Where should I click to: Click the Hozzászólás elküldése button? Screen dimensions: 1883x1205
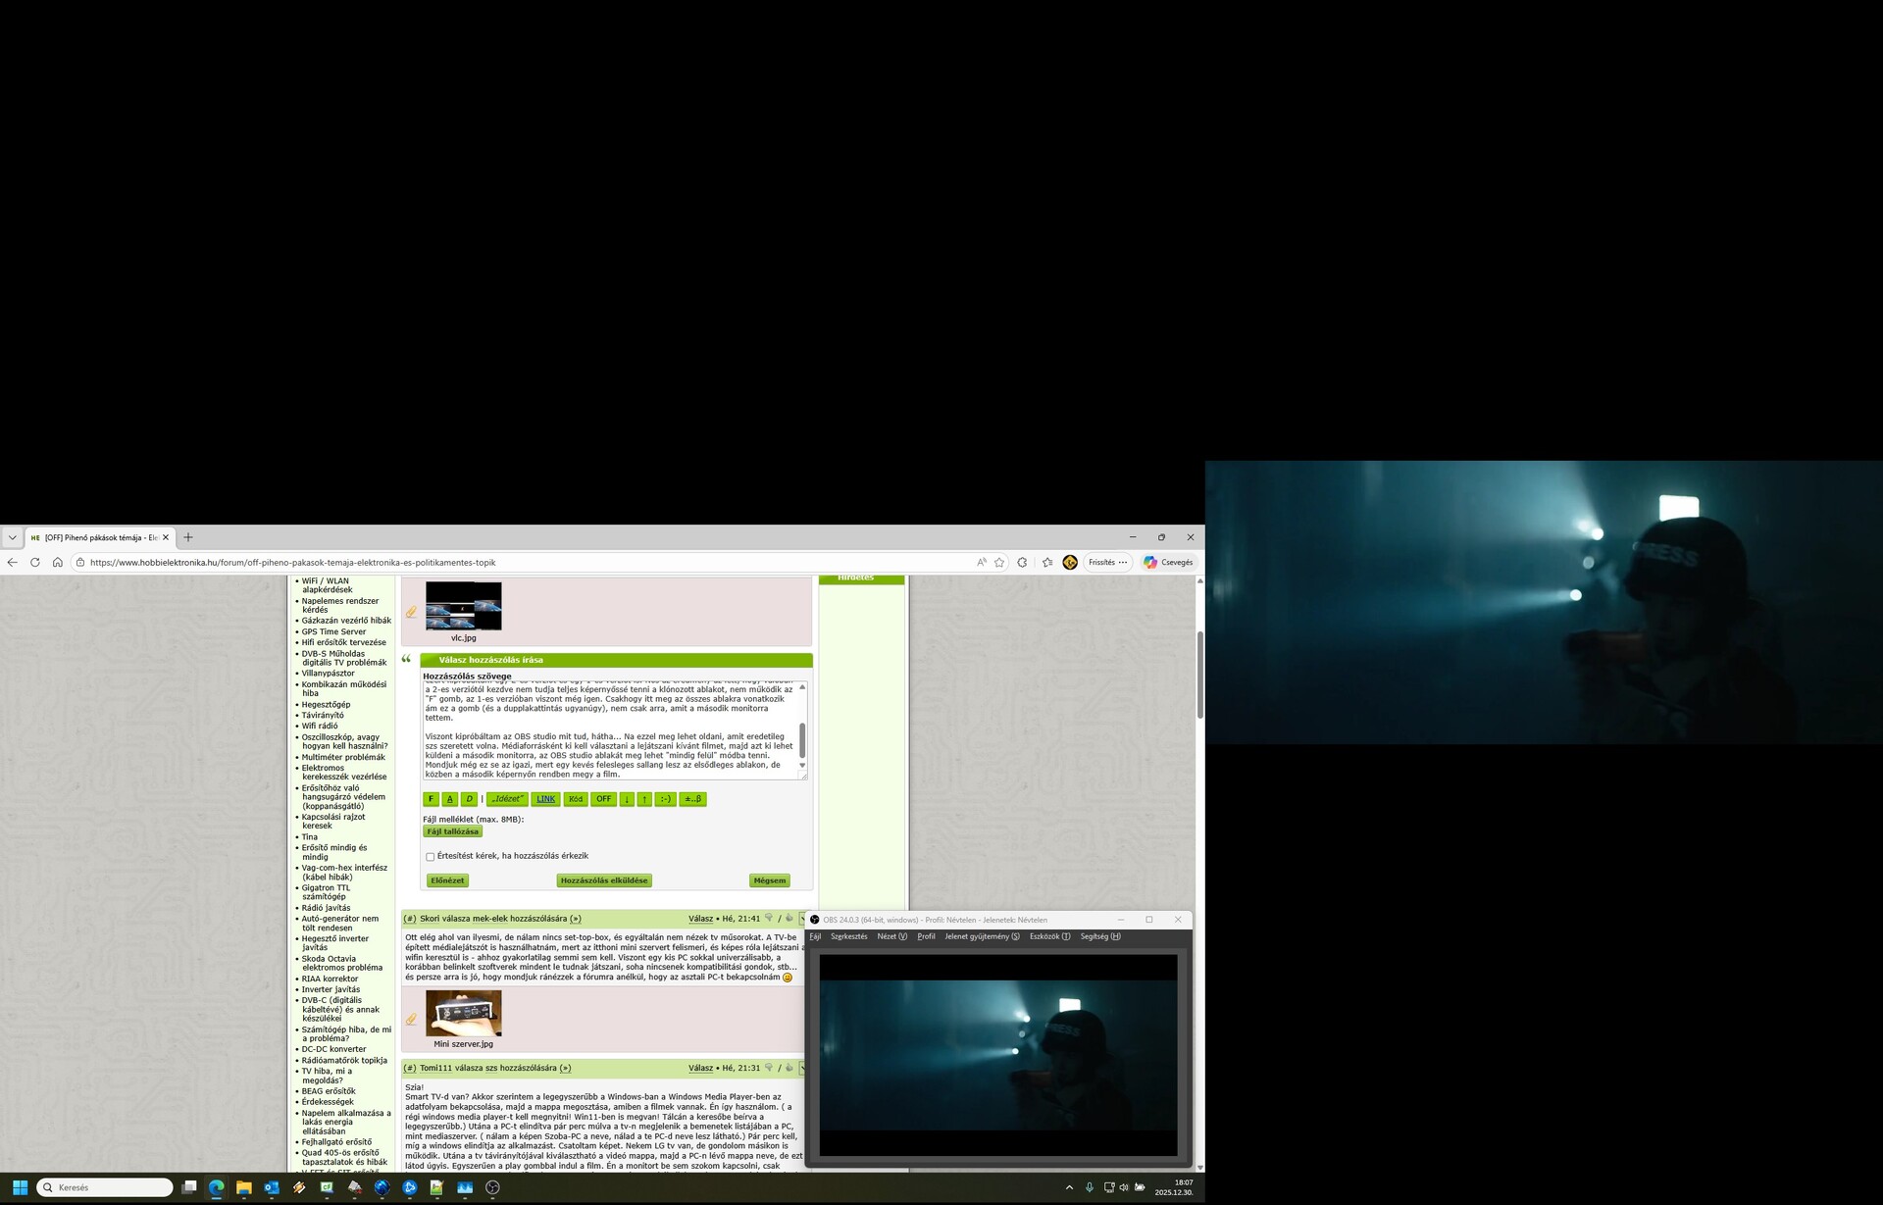pyautogui.click(x=603, y=880)
